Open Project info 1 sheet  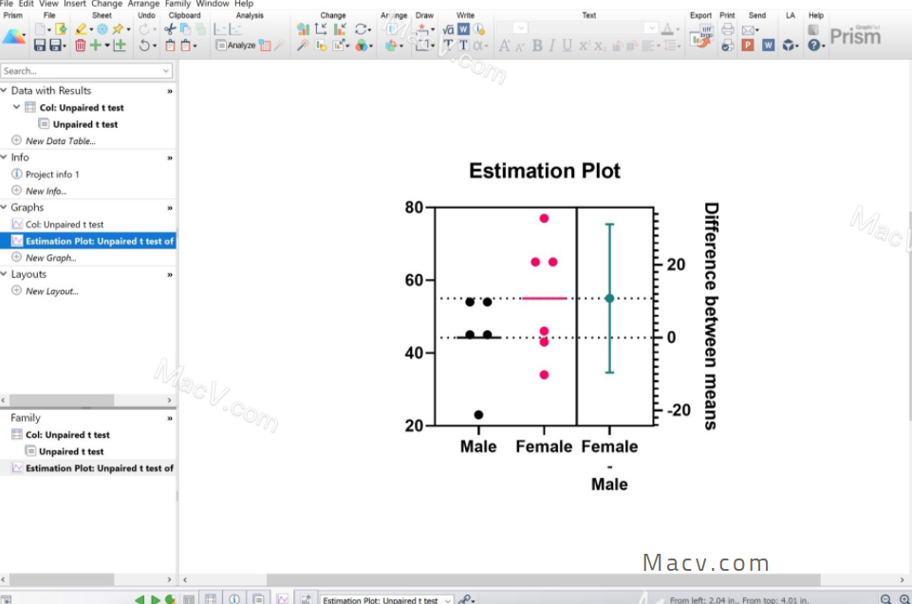(52, 174)
